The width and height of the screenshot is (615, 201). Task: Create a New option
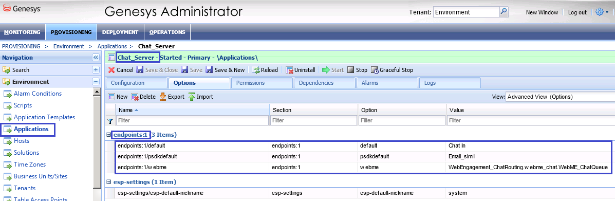[x=118, y=97]
